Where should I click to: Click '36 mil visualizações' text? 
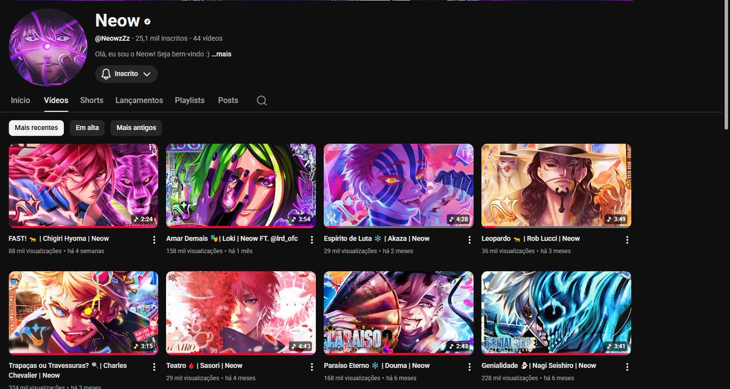[x=508, y=251]
